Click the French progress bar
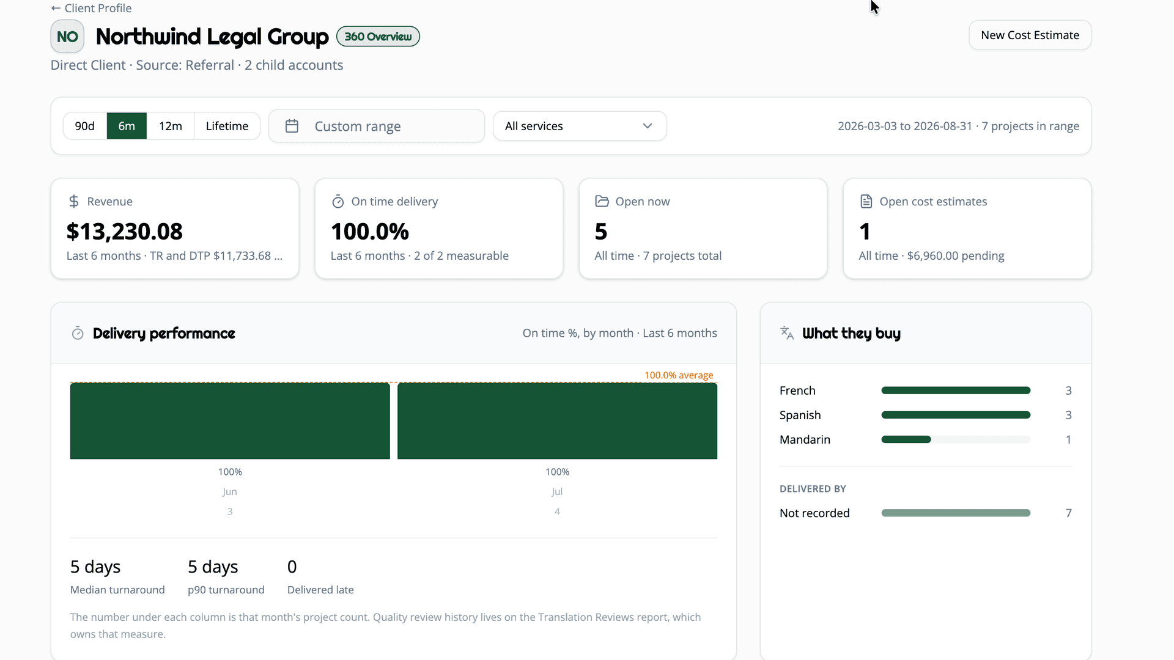1174x660 pixels. tap(956, 391)
